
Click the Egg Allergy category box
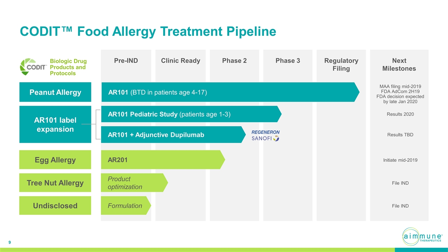pos(55,160)
